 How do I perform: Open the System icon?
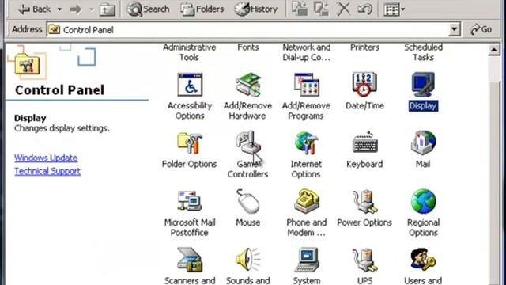306,260
